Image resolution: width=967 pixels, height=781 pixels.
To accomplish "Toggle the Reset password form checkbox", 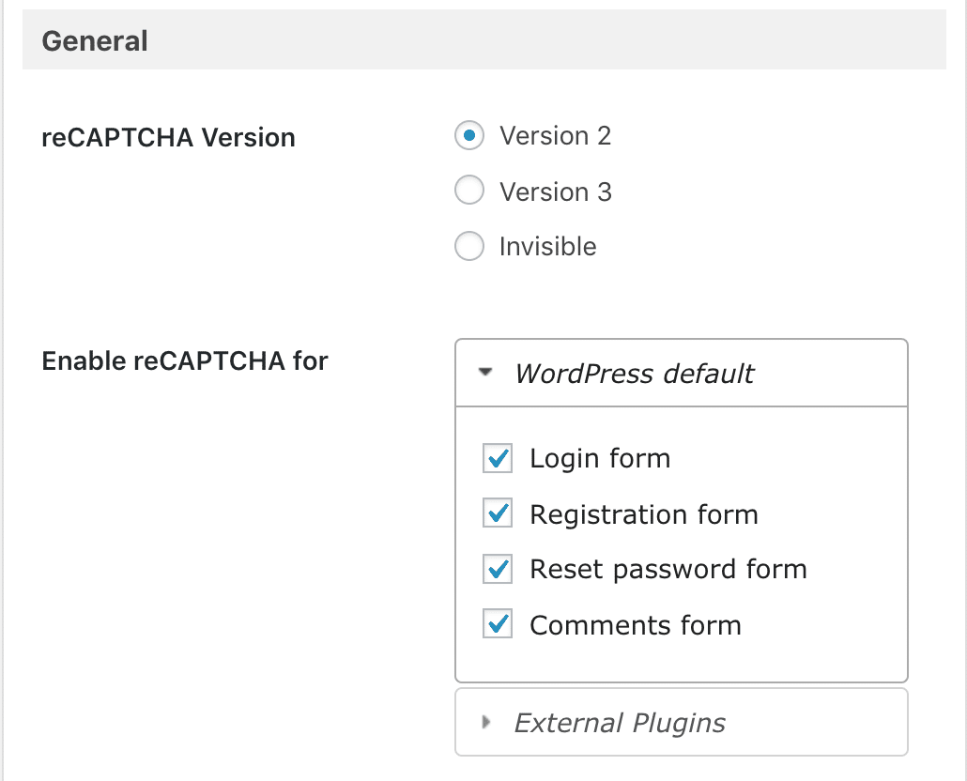I will [x=498, y=569].
